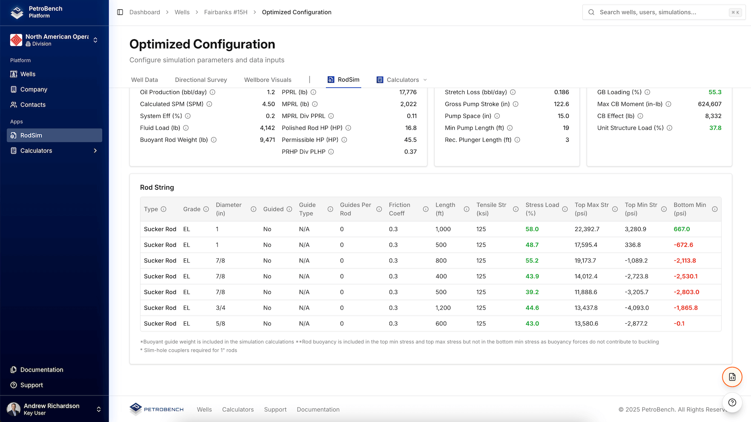Open Documentation link in the sidebar
The width and height of the screenshot is (751, 422).
[x=42, y=370]
